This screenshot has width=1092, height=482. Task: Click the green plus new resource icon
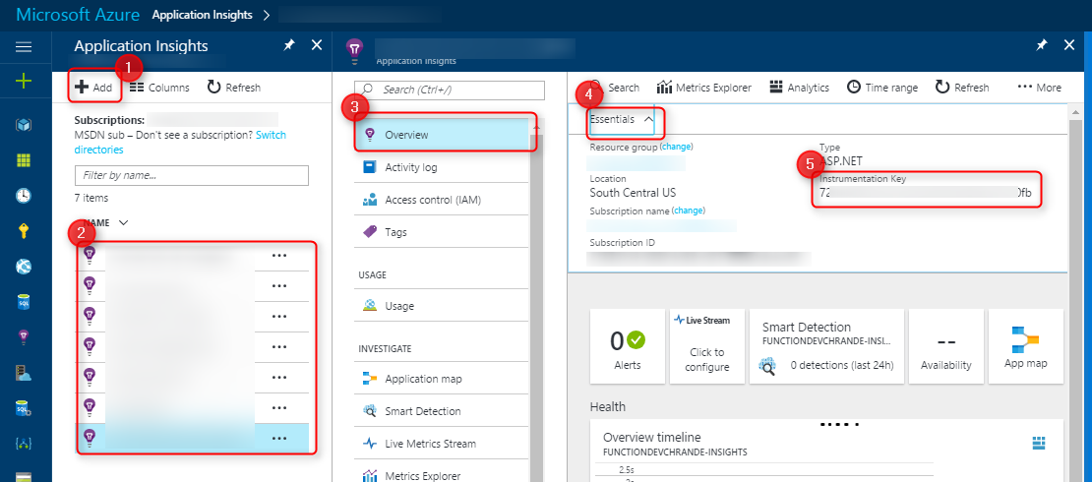click(24, 82)
